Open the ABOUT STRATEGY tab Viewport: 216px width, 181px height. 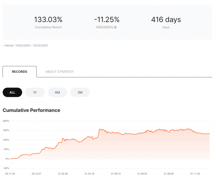click(x=59, y=72)
